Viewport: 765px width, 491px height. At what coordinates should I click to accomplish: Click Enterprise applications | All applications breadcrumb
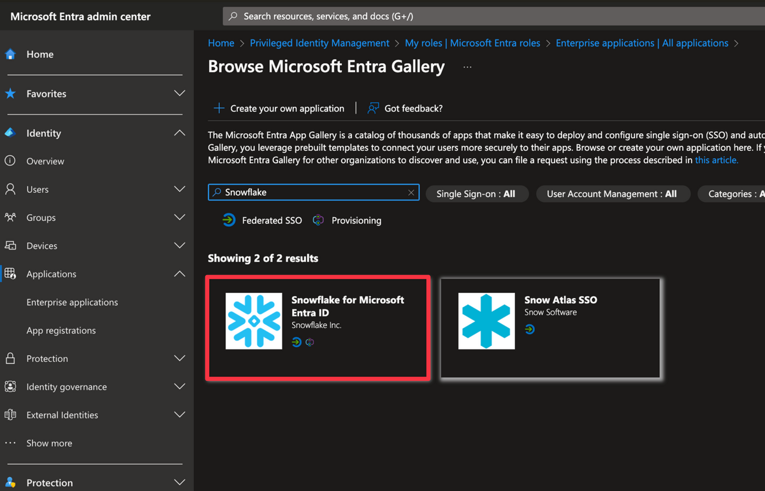point(642,43)
